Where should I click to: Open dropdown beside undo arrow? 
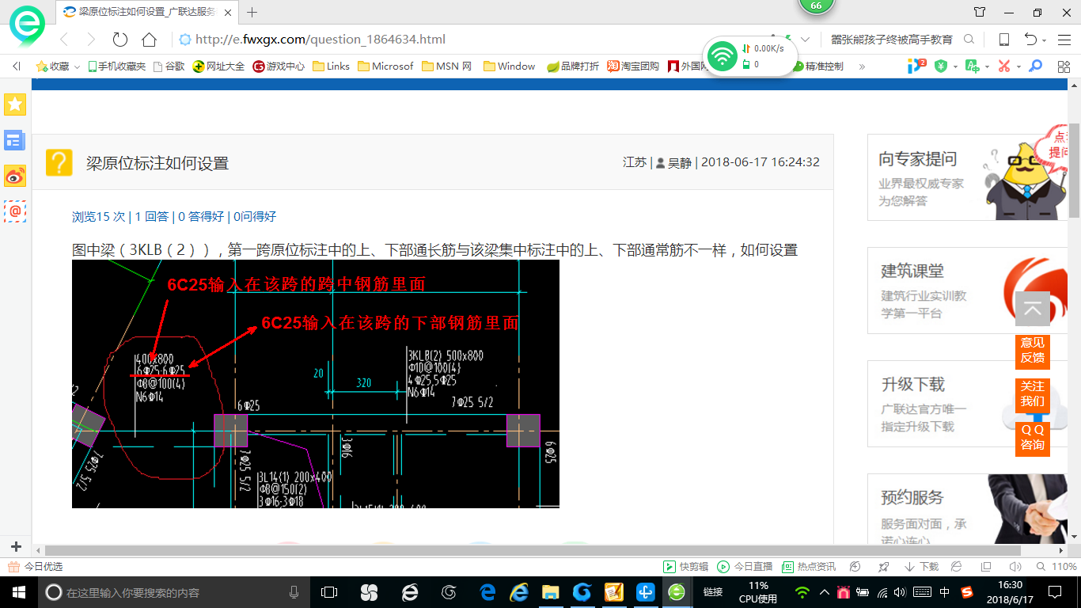(x=1045, y=40)
